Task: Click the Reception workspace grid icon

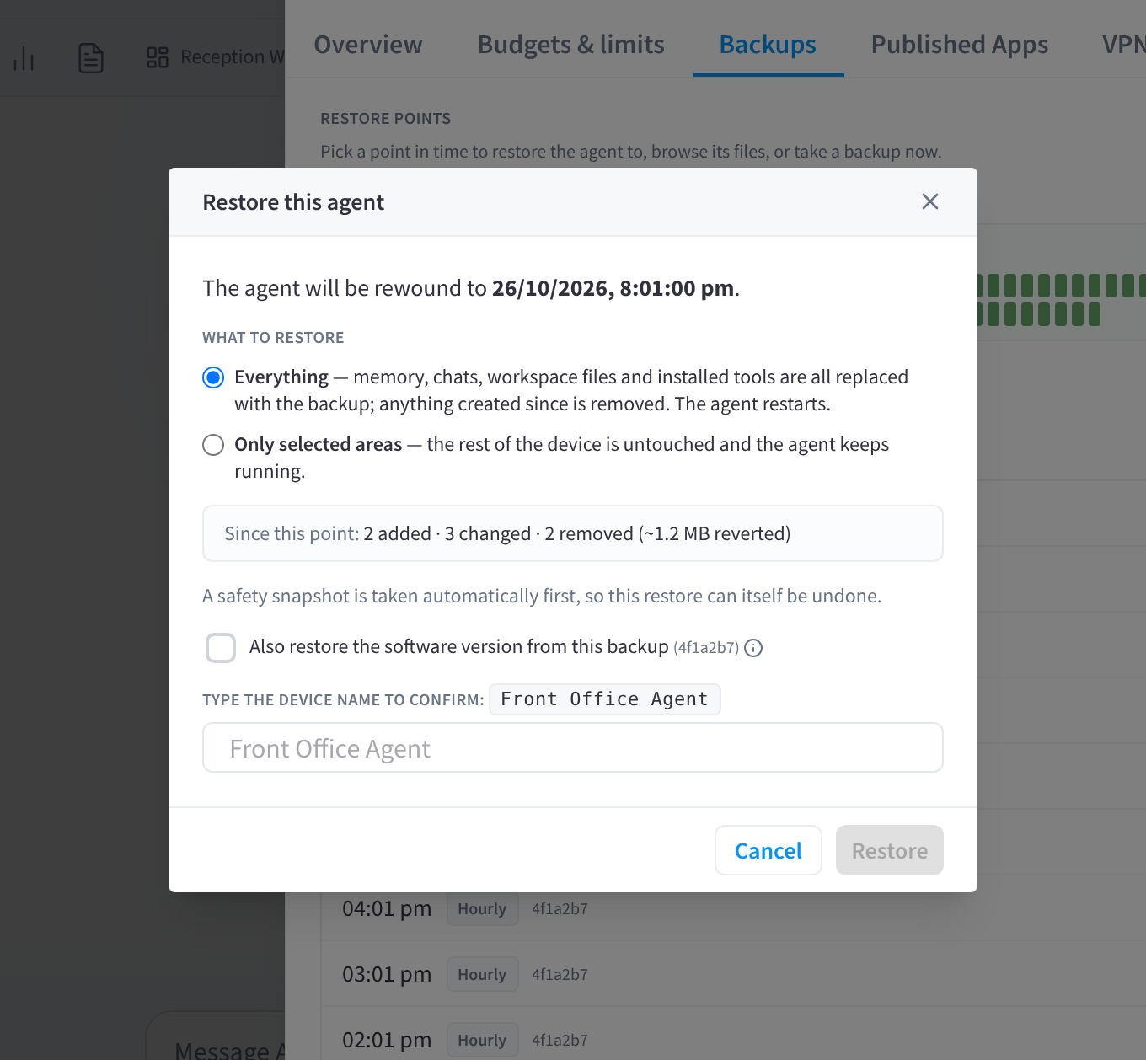Action: pos(158,57)
